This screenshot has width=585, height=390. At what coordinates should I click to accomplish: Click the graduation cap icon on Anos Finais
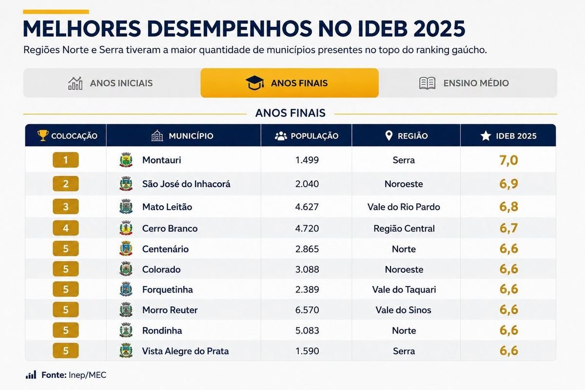coord(255,83)
